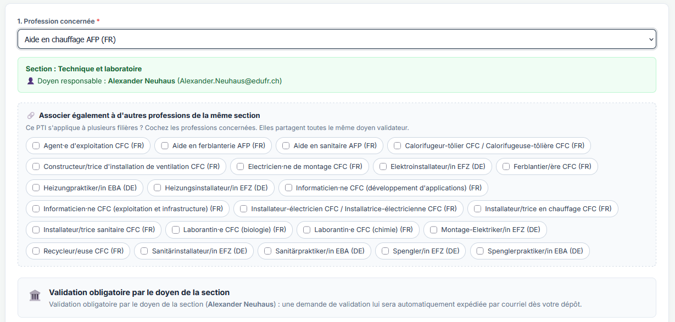The width and height of the screenshot is (675, 322).
Task: Select Constructeur/trice d'installation de ventilation CFC
Action: click(36, 167)
